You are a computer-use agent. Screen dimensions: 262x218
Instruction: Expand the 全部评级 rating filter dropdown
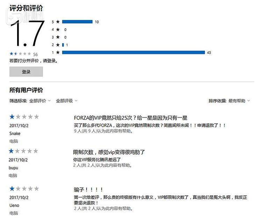click(x=66, y=101)
